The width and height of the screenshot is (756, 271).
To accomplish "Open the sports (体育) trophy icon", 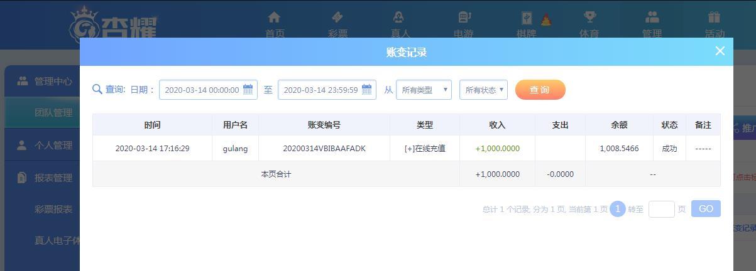I will tap(589, 18).
